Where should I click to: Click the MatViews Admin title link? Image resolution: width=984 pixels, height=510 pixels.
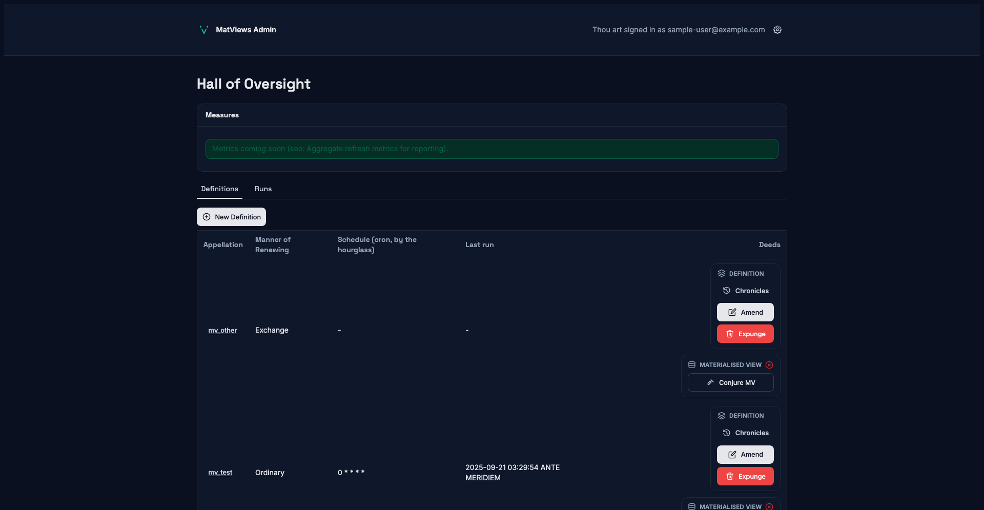pyautogui.click(x=246, y=30)
